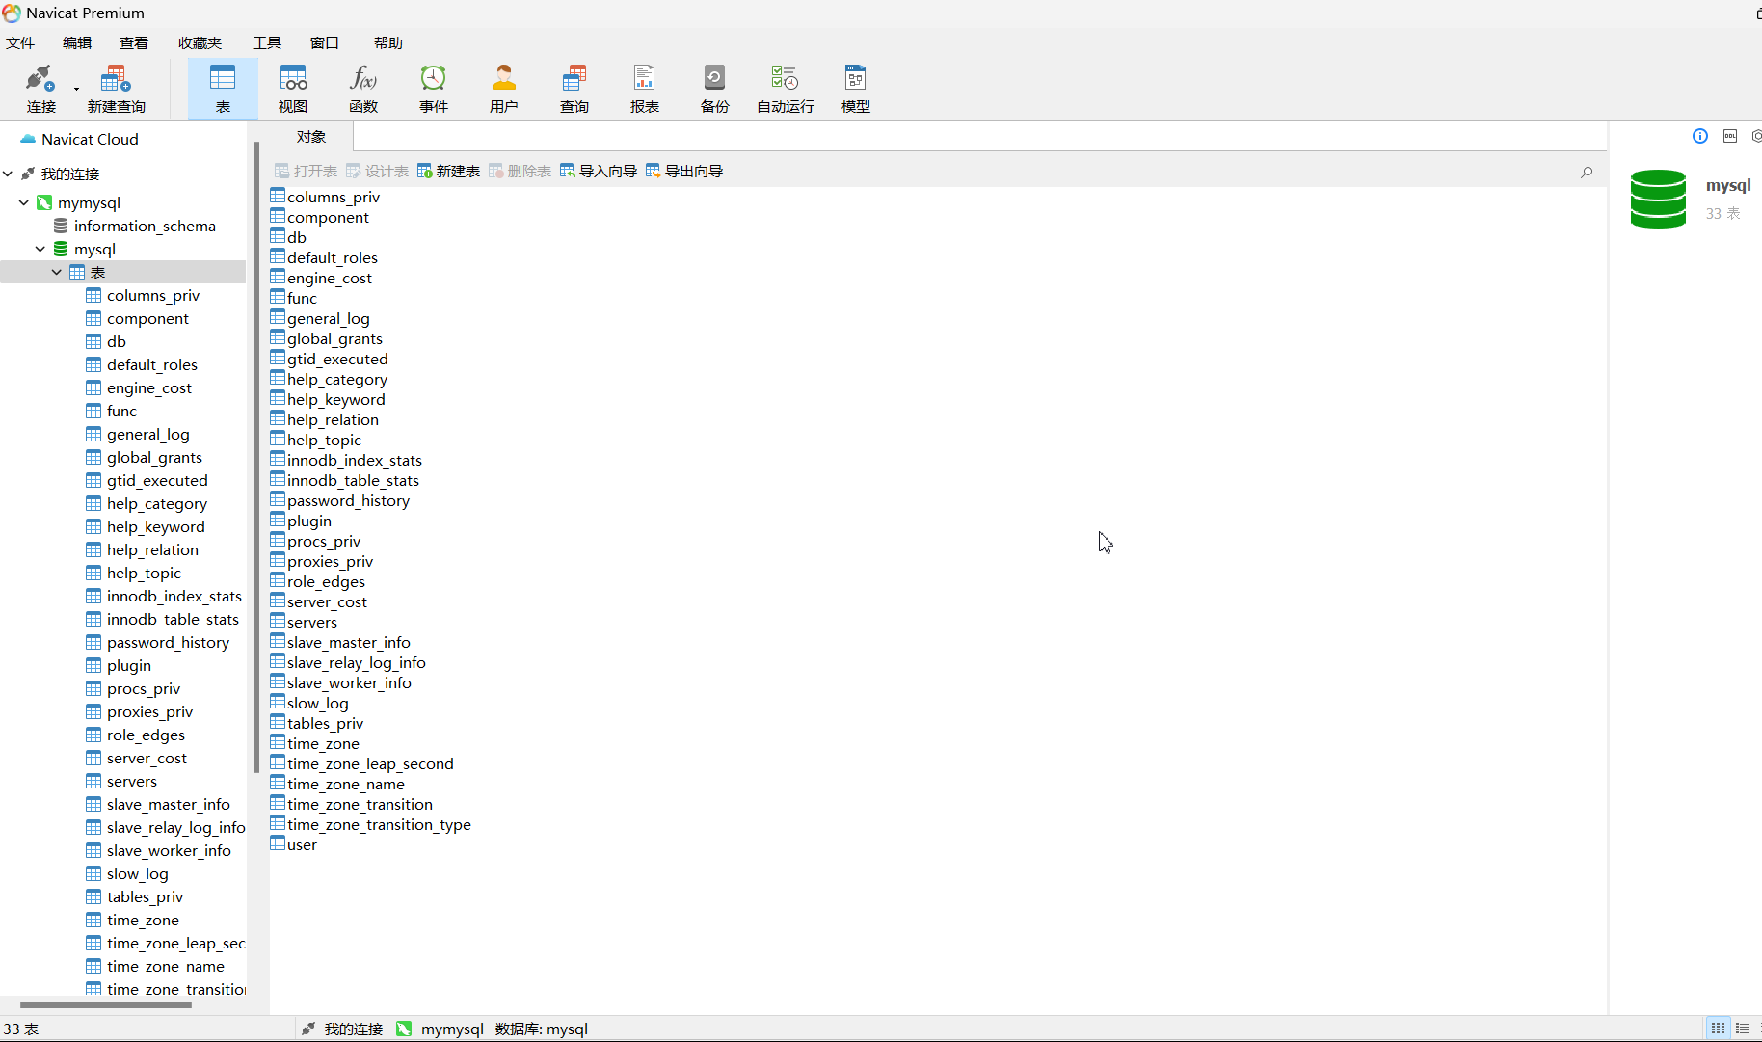1762x1042 pixels.
Task: Click the search magnifier in object pane
Action: pos(1587,172)
